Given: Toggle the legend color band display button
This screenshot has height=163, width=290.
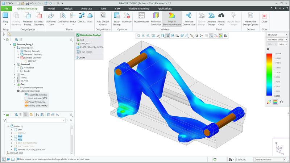Looking at the screenshot, I should click(275, 102).
